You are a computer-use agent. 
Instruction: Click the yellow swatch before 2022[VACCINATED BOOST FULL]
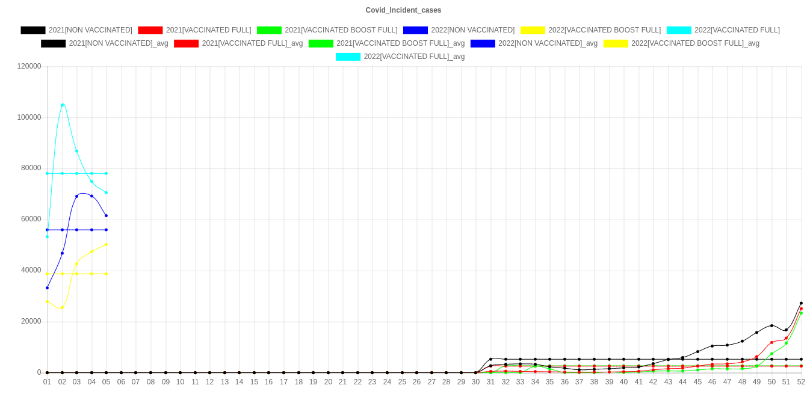(x=532, y=30)
